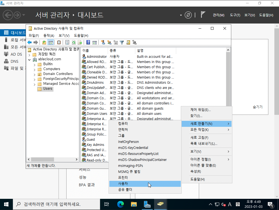Click the Create new group toolbar icon
The width and height of the screenshot is (279, 210).
[109, 42]
